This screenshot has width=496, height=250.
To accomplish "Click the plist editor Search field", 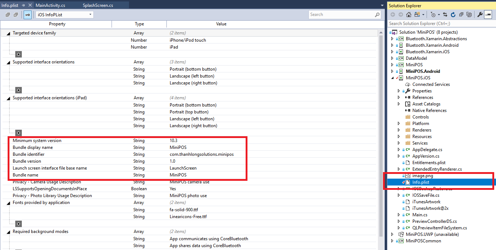I will (x=341, y=14).
